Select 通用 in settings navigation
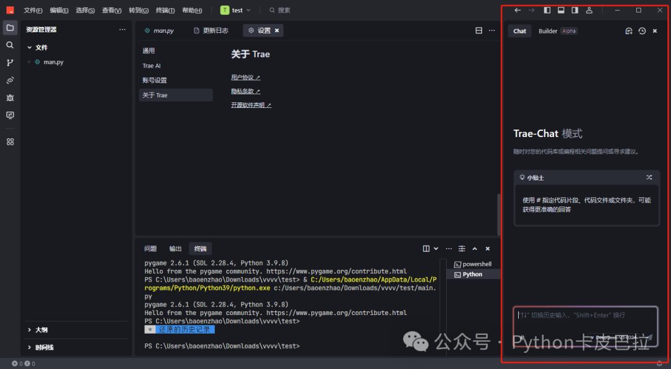Viewport: 671px width, 369px height. coord(176,51)
